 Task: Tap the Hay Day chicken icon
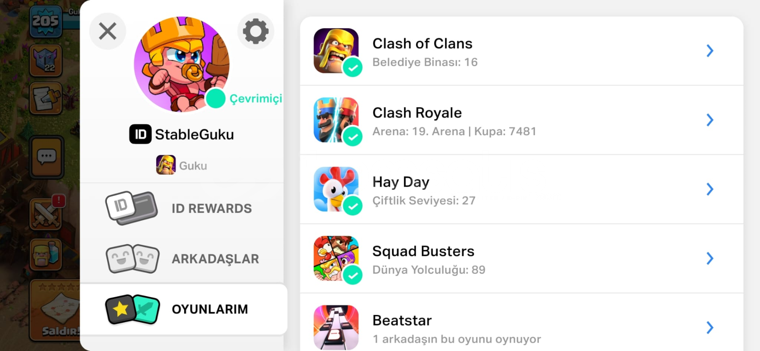click(336, 189)
